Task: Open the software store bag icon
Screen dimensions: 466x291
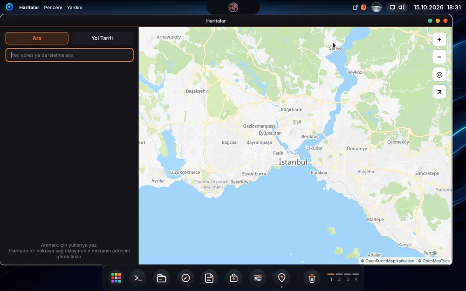Action: coord(233,278)
